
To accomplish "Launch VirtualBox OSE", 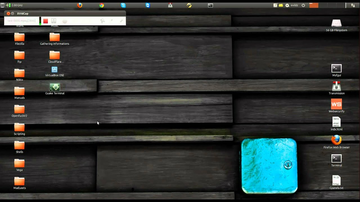I will [x=55, y=72].
